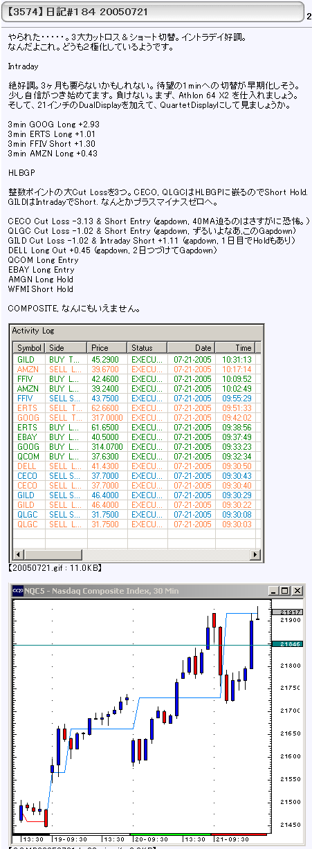Click the text line '3min ERTS Long +1.01'
Image resolution: width=312 pixels, height=849 pixels.
pyautogui.click(x=53, y=134)
